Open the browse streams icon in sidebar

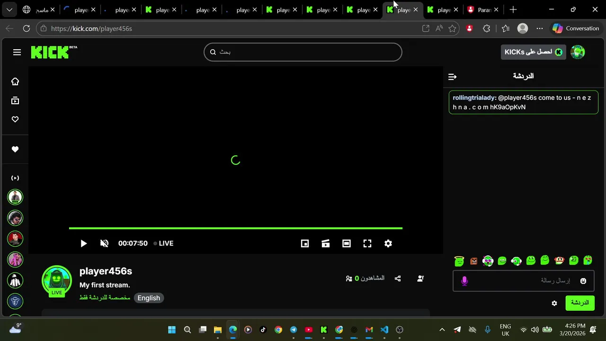pos(15,100)
